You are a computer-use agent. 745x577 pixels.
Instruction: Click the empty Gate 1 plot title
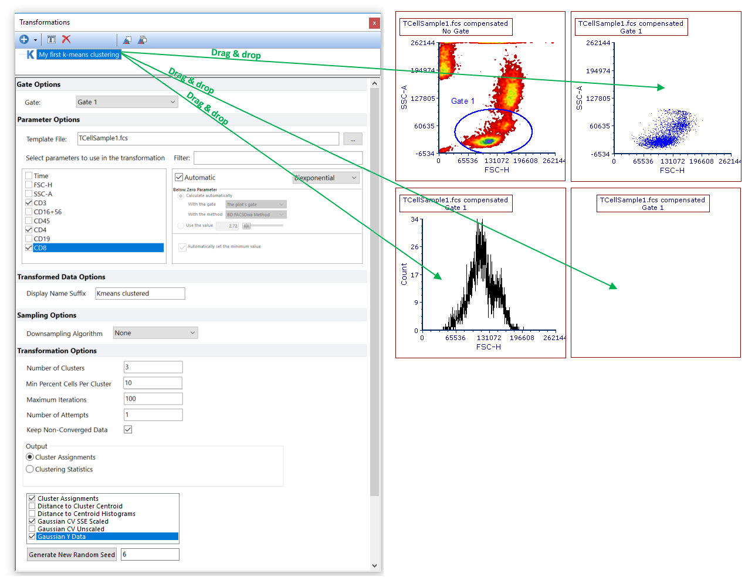(x=653, y=203)
